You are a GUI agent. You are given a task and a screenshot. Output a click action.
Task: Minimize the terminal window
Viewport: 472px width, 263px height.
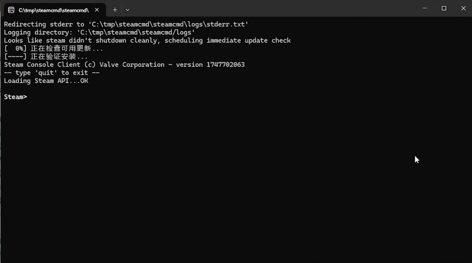coord(425,8)
